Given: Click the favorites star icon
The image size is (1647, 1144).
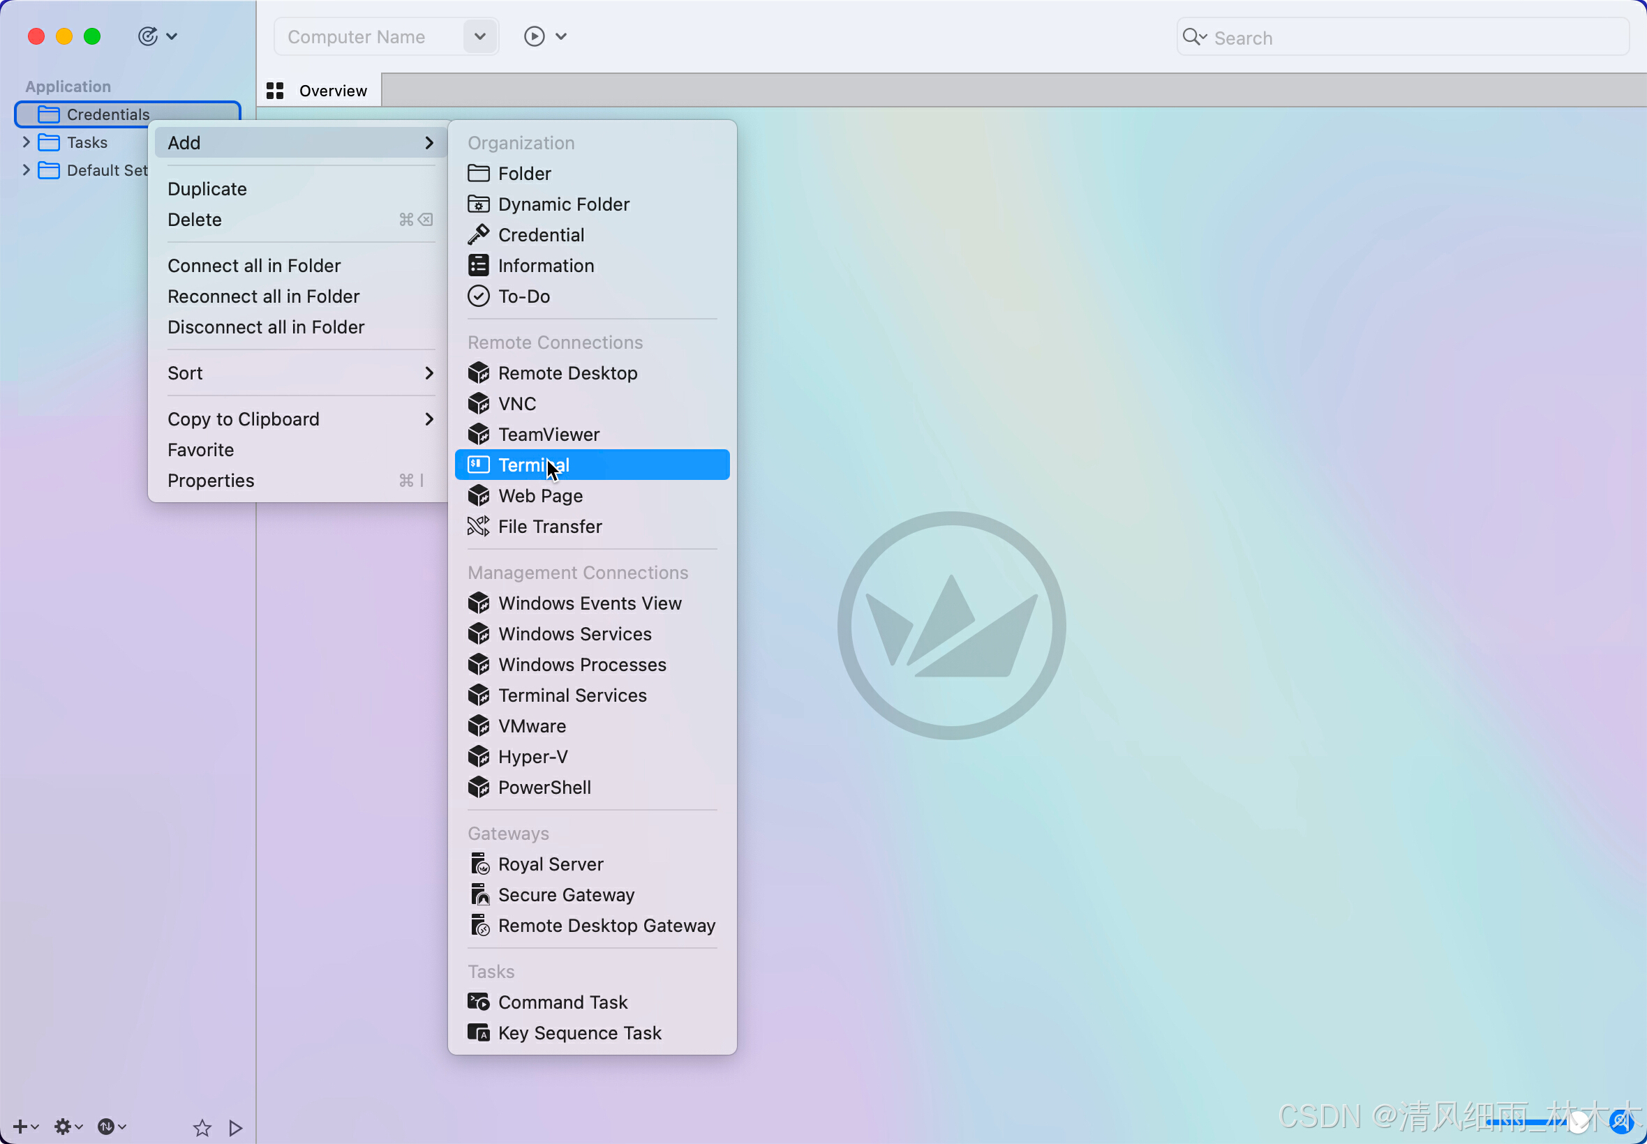Looking at the screenshot, I should (202, 1127).
